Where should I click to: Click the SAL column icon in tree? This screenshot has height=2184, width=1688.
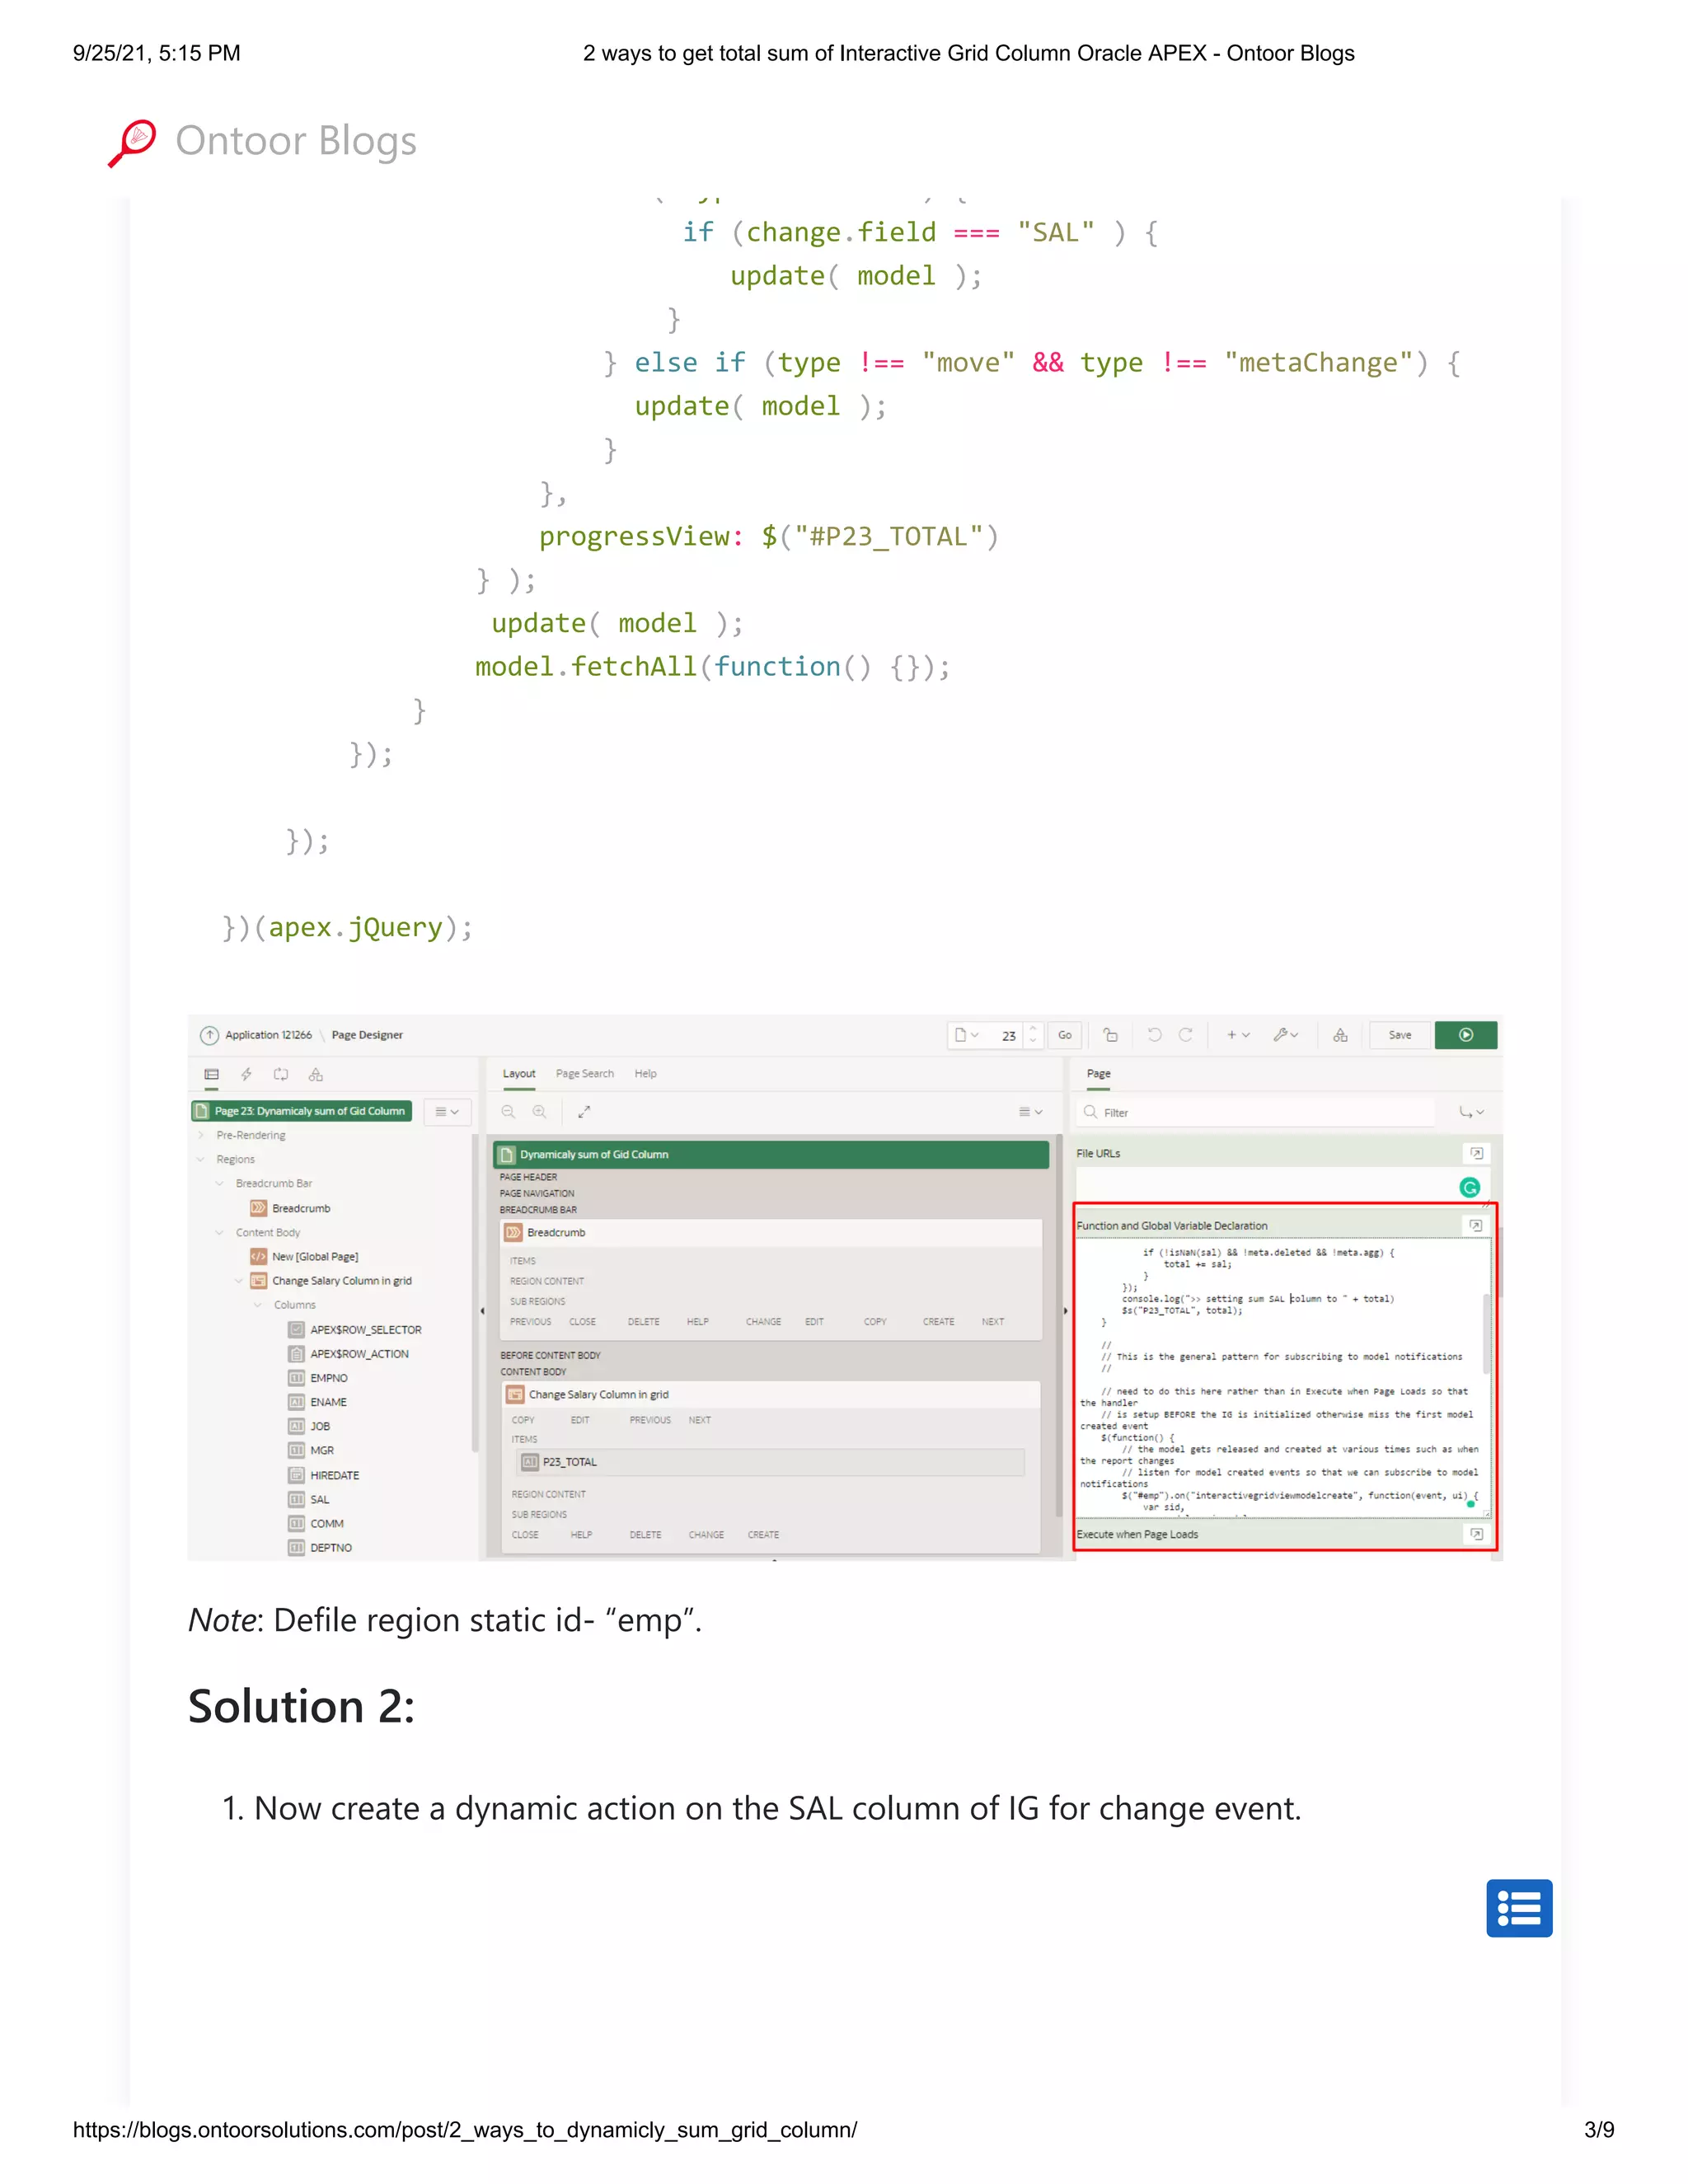click(296, 1499)
